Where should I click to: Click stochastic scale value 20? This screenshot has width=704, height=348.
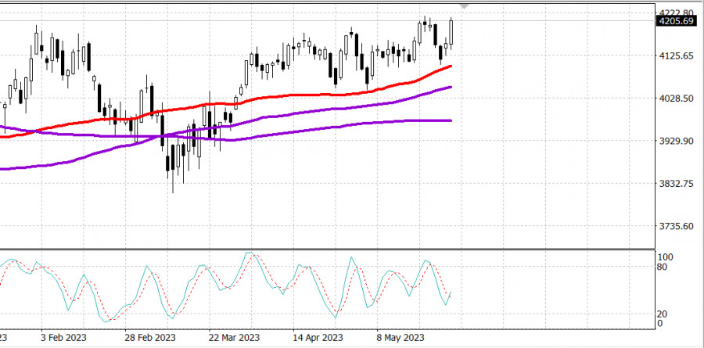[x=663, y=314]
